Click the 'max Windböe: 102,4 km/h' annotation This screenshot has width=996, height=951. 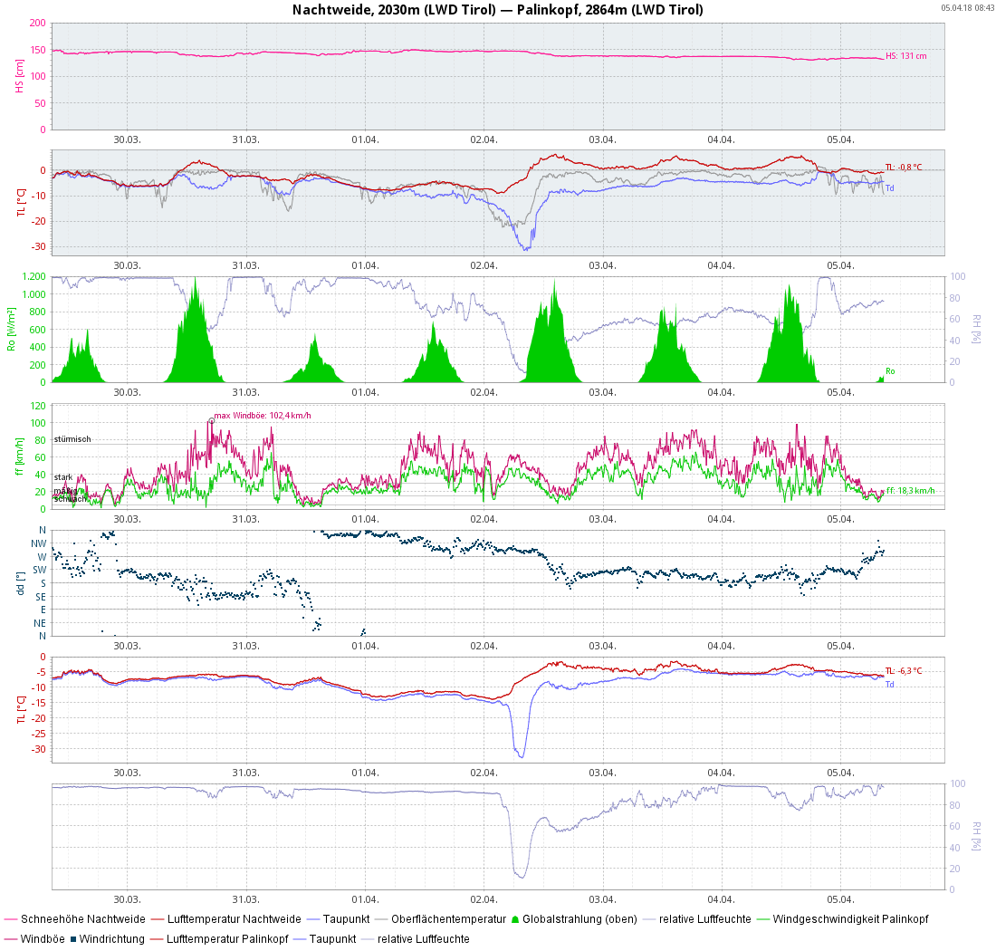click(263, 416)
